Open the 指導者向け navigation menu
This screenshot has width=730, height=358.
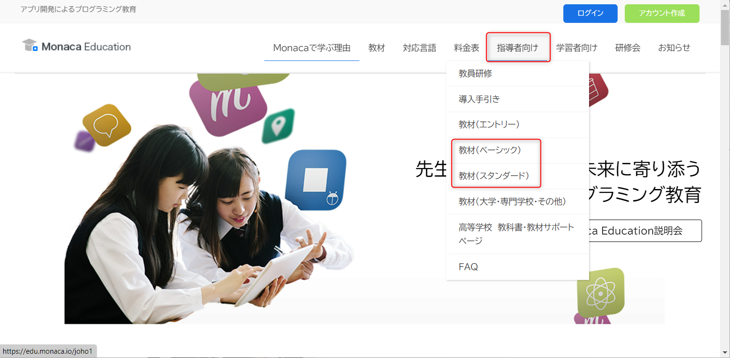pos(518,47)
